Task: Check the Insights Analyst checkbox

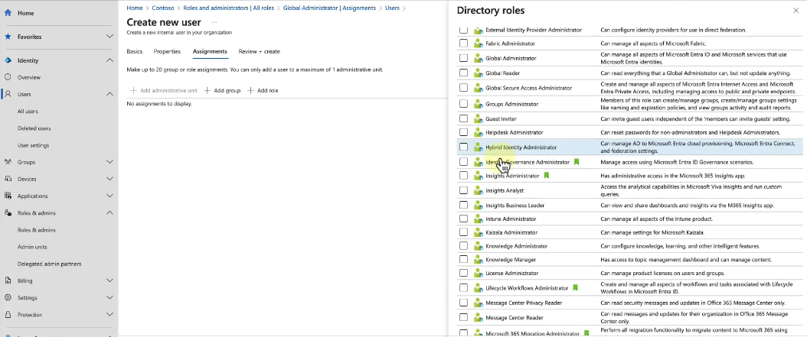Action: [464, 190]
